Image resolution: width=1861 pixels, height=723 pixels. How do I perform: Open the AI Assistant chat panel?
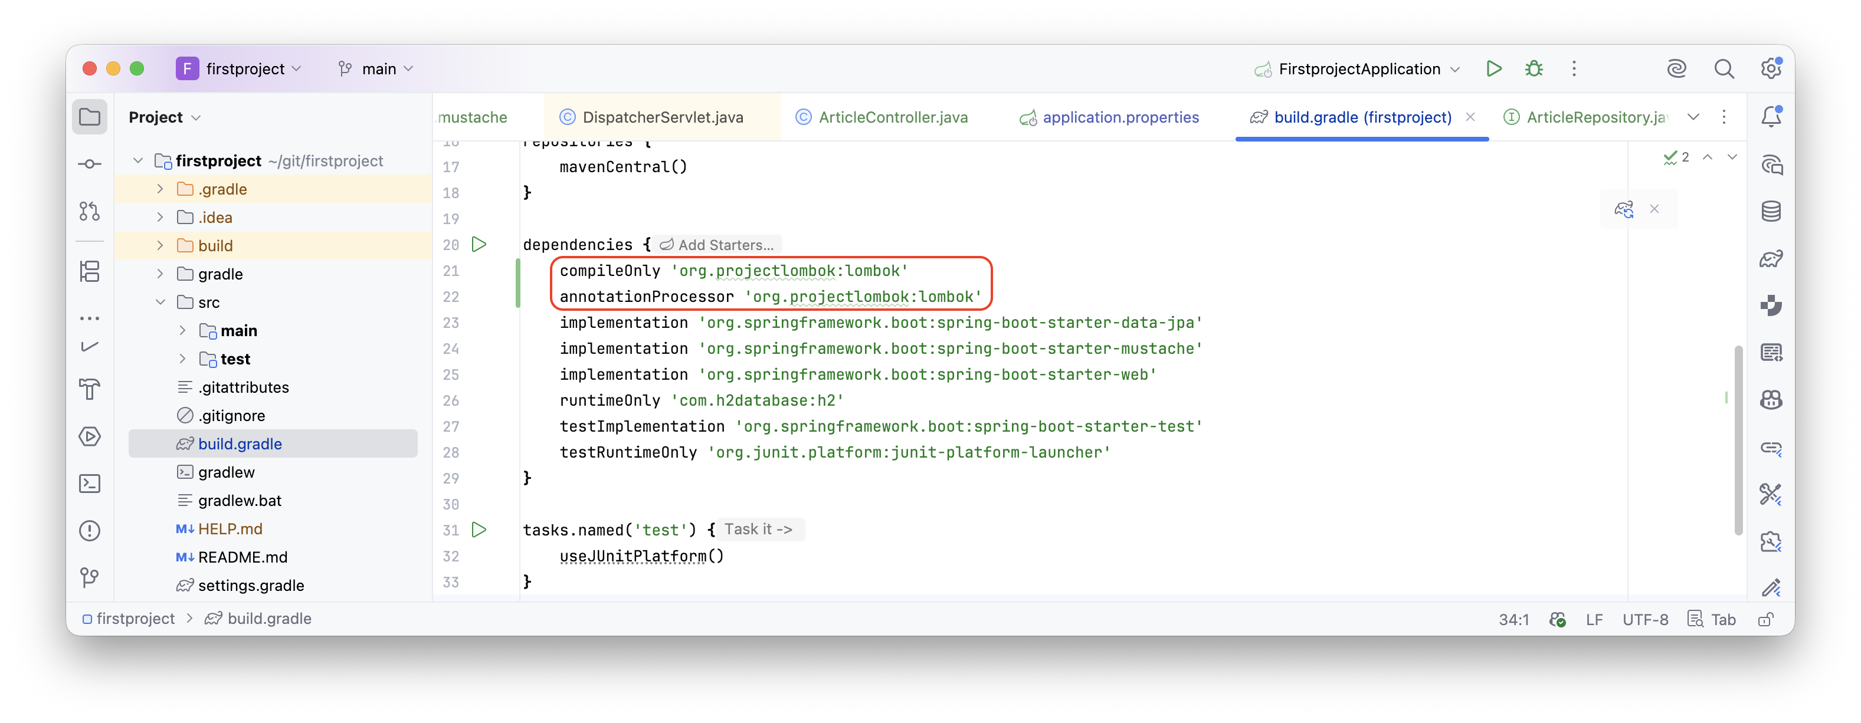click(x=1771, y=164)
